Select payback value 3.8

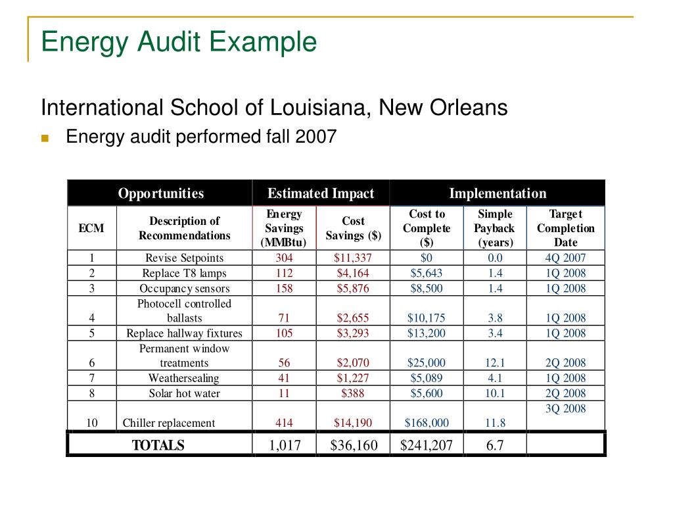495,318
